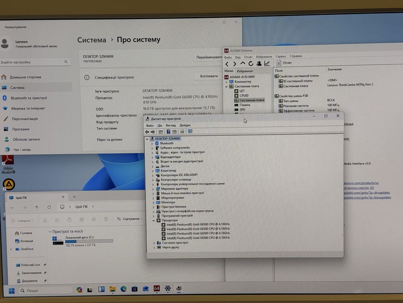Click Копіювати button in Settings

coord(209,76)
